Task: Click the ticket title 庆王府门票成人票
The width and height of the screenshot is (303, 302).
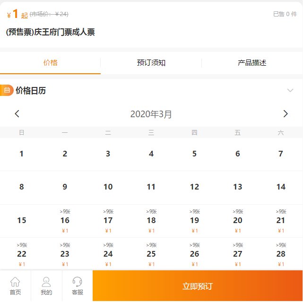Action: coord(51,32)
